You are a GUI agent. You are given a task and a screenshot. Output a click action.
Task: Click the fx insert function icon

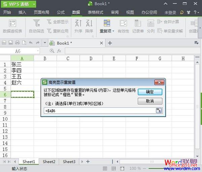(x=59, y=51)
